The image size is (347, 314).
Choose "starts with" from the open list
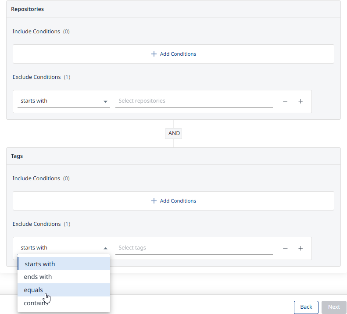point(64,264)
